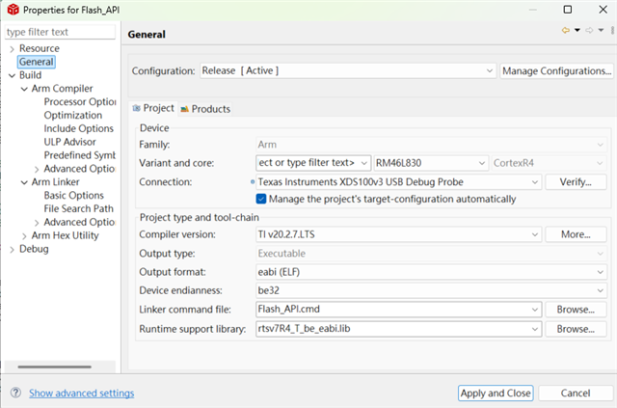Click the type filter text field
Screen dimensions: 617x408
coord(60,32)
